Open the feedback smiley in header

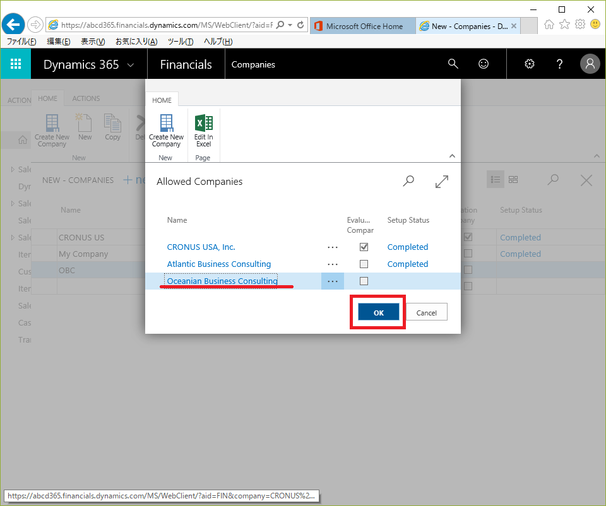[484, 64]
